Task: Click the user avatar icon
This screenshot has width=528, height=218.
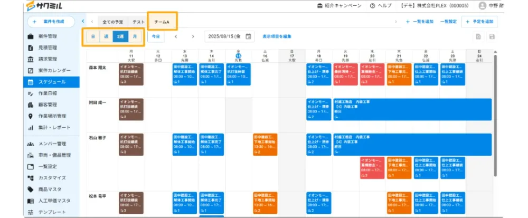Action: pos(483,6)
